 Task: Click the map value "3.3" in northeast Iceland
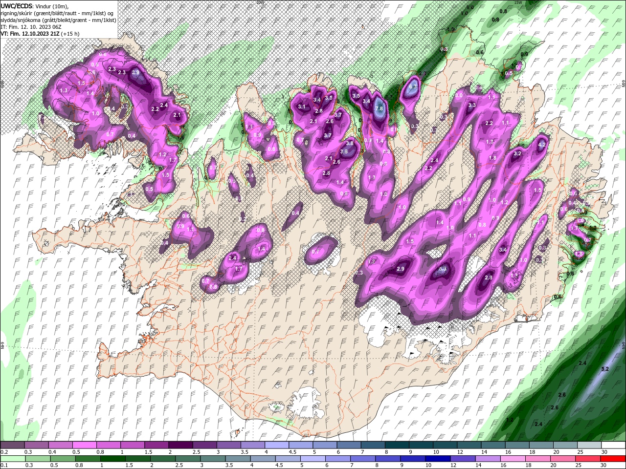point(472,105)
